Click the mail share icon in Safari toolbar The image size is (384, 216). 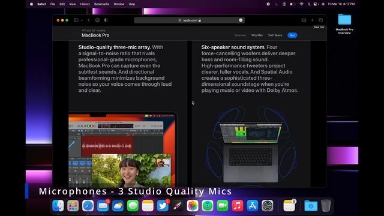(x=304, y=20)
